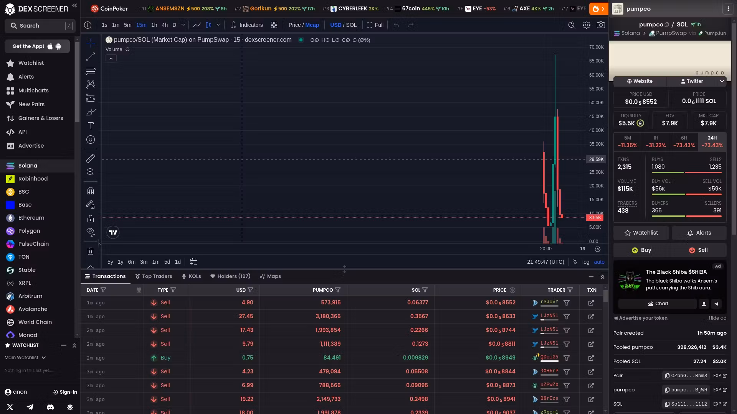Screen dimensions: 737x414
Task: Switch chart currency to SOL
Action: point(351,25)
